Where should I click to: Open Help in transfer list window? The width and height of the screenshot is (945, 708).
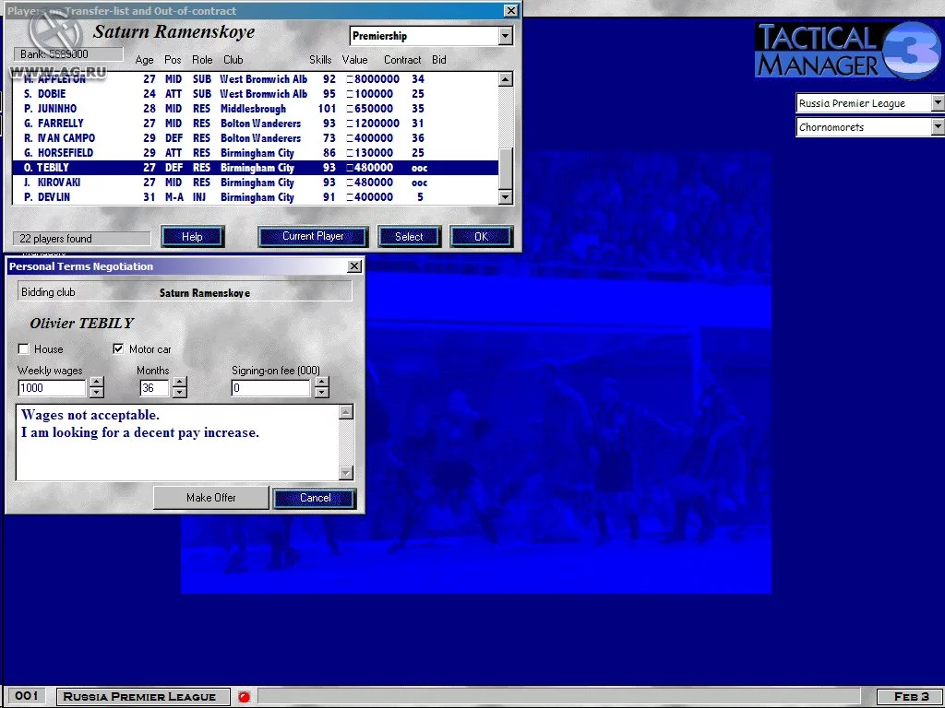point(192,237)
